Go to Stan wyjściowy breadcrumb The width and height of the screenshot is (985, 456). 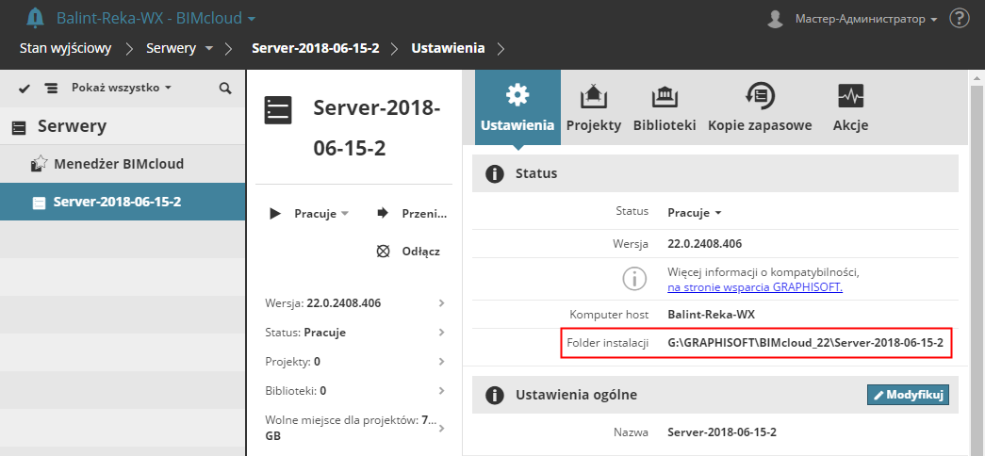[65, 48]
